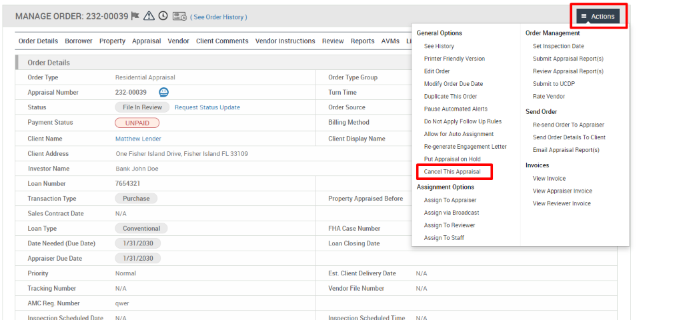This screenshot has width=683, height=320.
Task: Open the Actions menu button
Action: (x=598, y=17)
